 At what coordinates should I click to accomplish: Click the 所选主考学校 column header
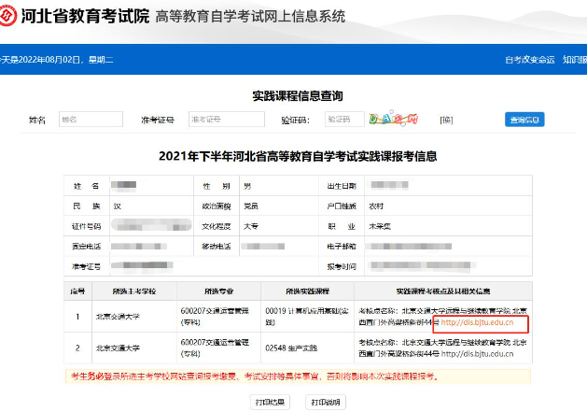(x=134, y=291)
